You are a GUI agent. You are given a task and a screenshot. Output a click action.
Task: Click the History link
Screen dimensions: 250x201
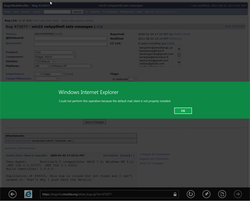click(176, 39)
